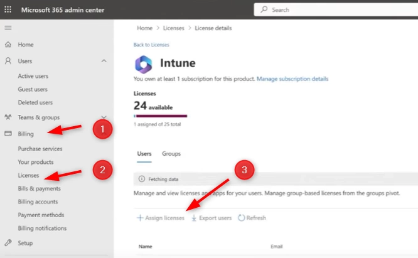Screen dimensions: 418x258
Task: Click the Users person icon
Action: pos(8,61)
